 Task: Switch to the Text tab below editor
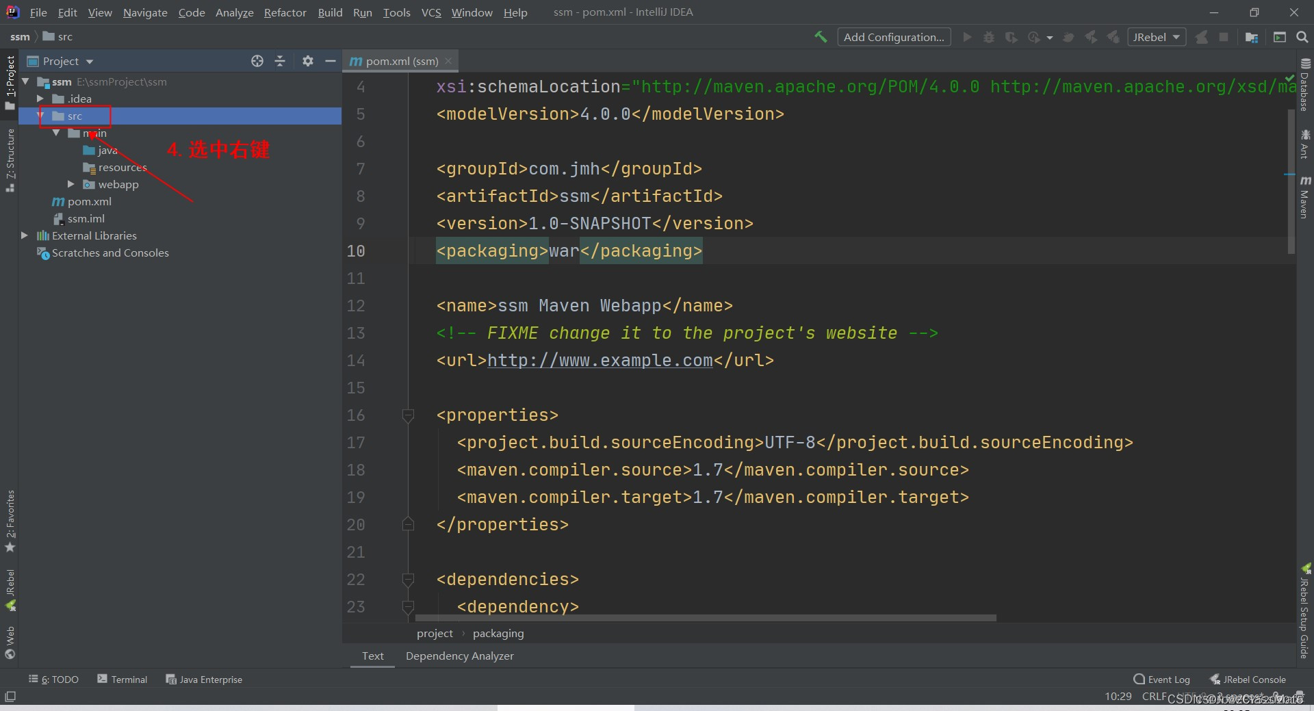point(373,656)
